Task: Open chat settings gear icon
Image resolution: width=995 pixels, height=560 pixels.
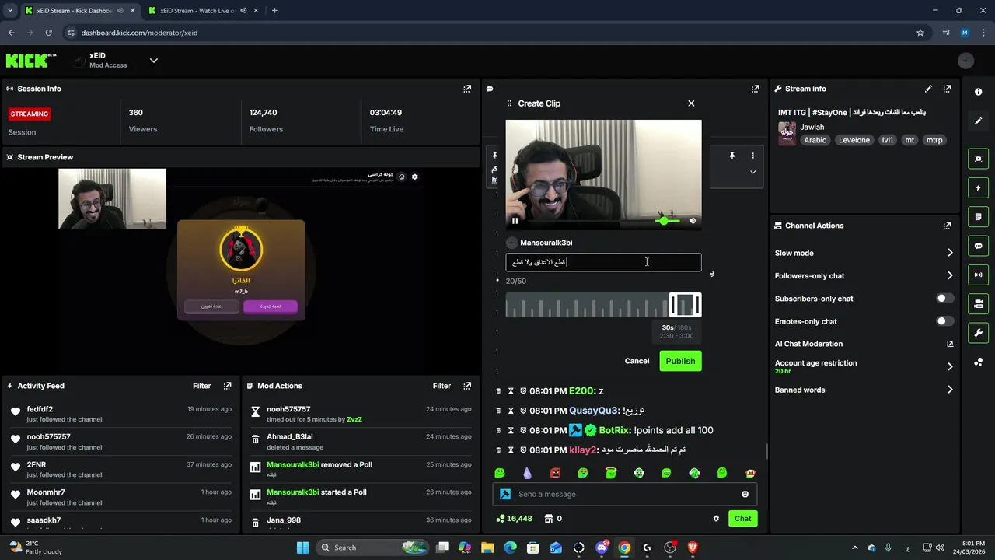Action: pyautogui.click(x=716, y=519)
